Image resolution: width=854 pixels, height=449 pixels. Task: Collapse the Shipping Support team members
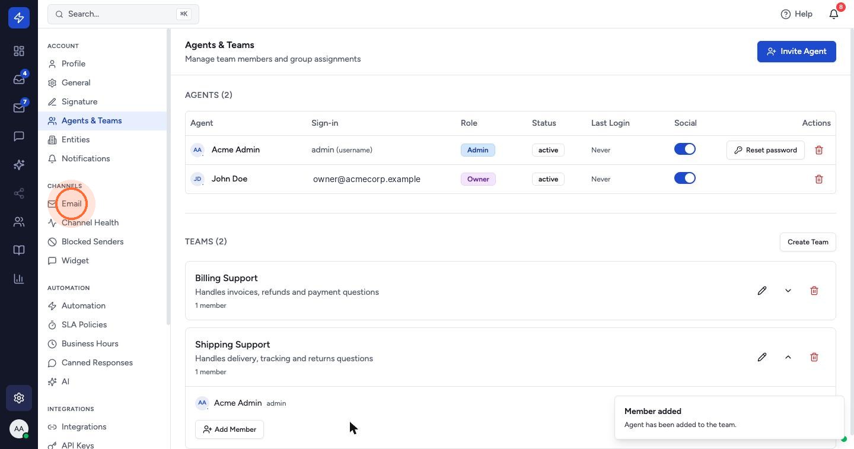(788, 357)
